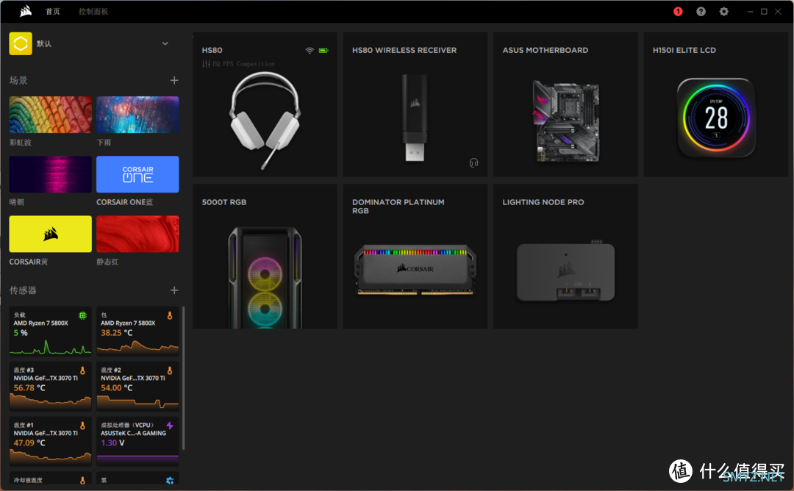Open the HS80 white headset device image
This screenshot has width=794, height=491.
(265, 121)
